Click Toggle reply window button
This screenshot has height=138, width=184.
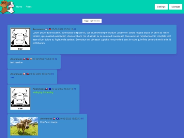coord(92,21)
